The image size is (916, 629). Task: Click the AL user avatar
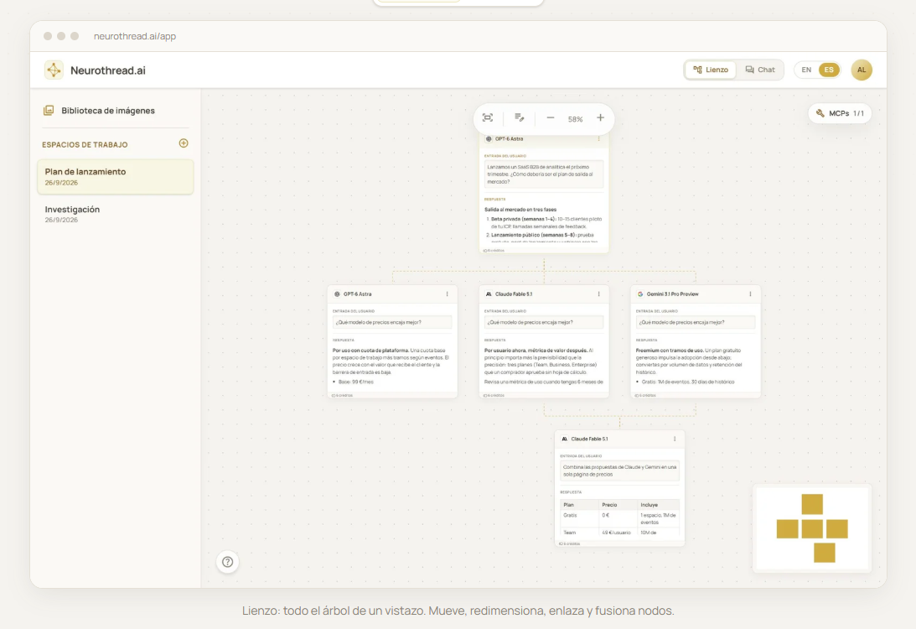click(862, 70)
